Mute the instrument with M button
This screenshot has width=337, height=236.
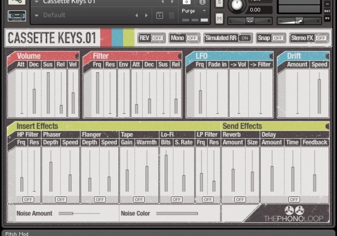point(219,18)
